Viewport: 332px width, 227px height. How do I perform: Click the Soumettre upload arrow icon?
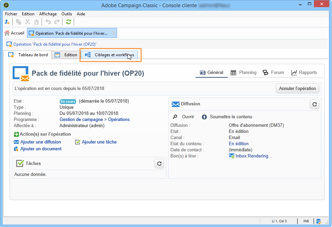tap(204, 117)
